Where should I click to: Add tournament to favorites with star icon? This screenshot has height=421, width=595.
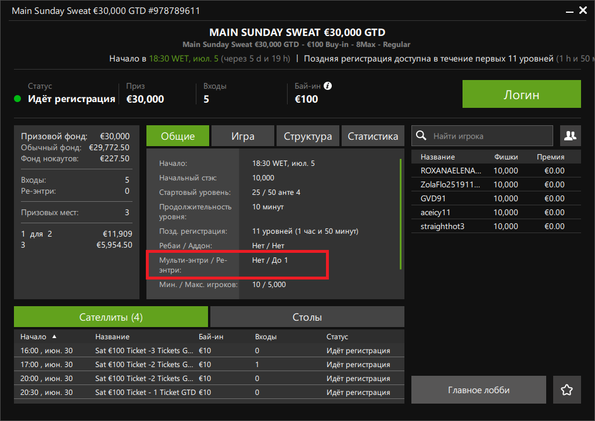point(567,390)
